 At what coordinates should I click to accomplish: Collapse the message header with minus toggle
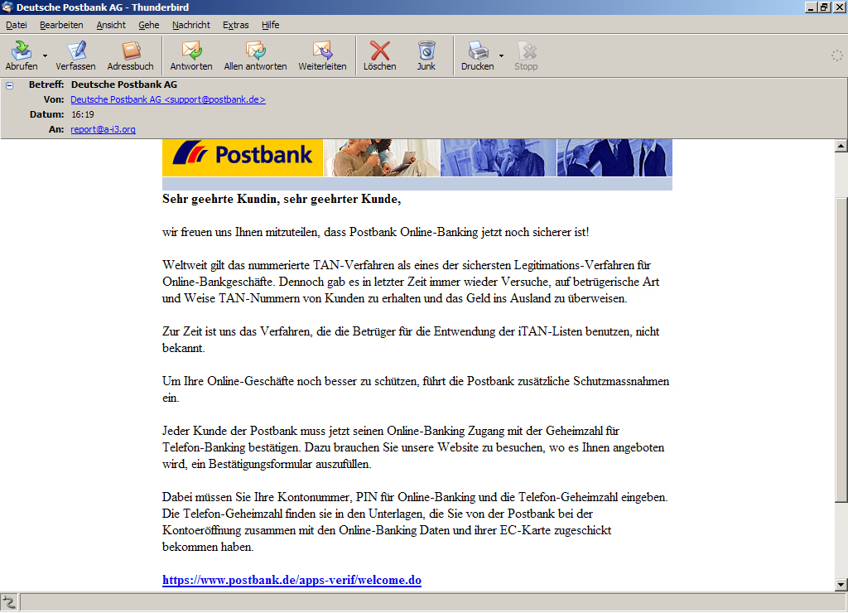(9, 85)
